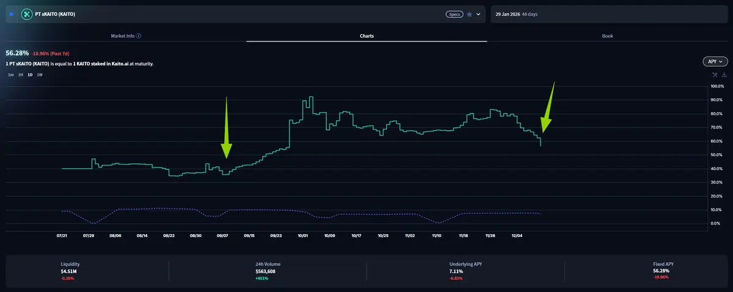
Task: Expand the market selector chevron
Action: coord(478,14)
